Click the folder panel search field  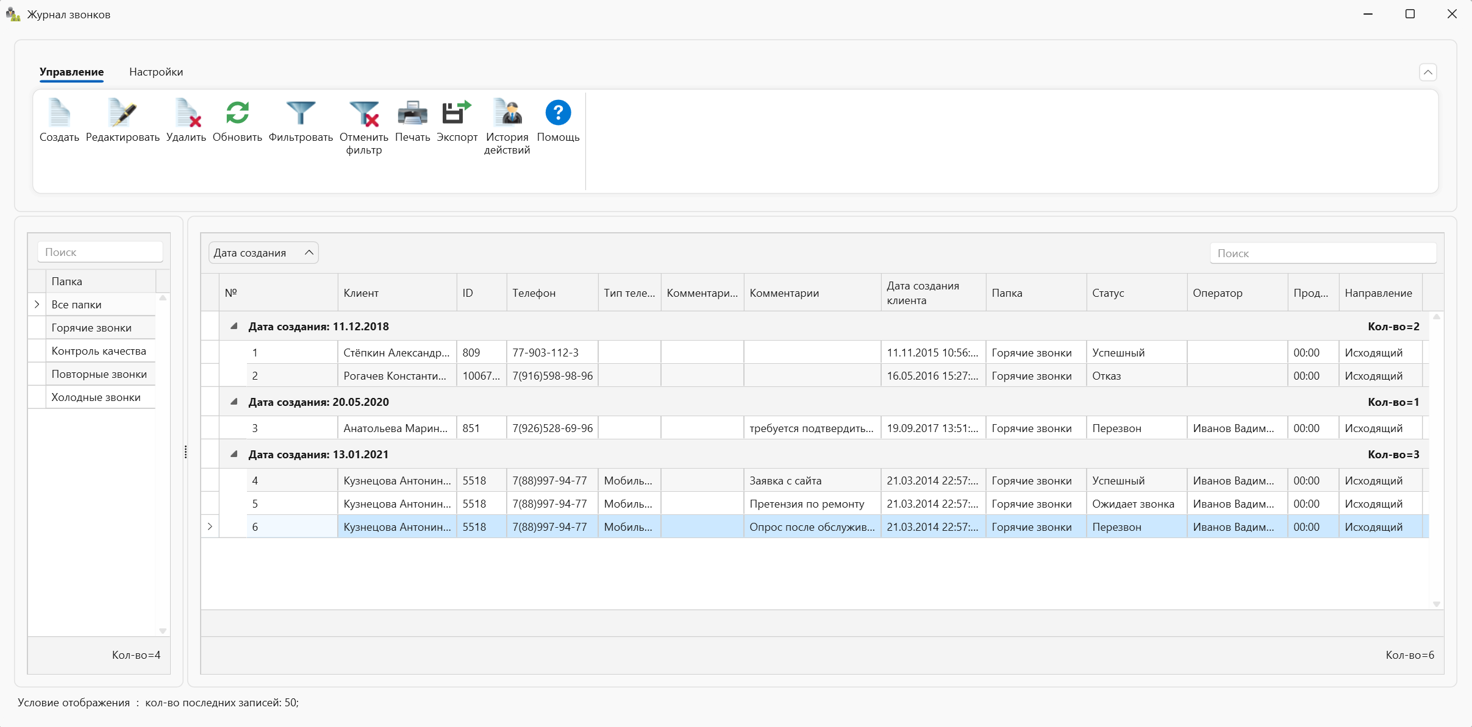[x=100, y=252]
